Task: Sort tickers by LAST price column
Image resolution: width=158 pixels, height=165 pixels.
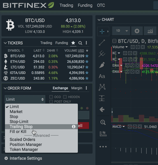Action: [x=39, y=50]
